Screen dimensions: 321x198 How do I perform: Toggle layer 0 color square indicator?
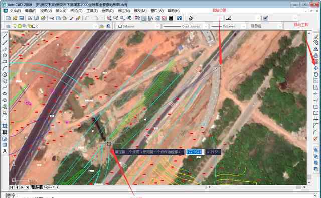click(x=34, y=26)
